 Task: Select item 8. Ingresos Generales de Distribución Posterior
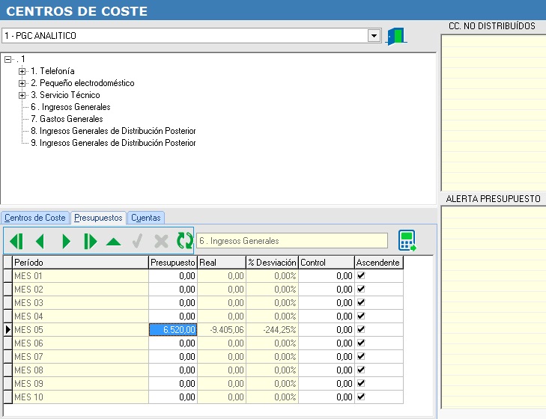pyautogui.click(x=113, y=131)
